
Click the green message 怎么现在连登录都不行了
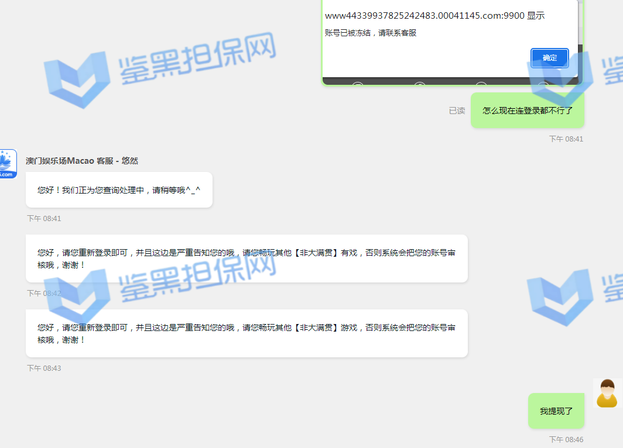pyautogui.click(x=527, y=111)
